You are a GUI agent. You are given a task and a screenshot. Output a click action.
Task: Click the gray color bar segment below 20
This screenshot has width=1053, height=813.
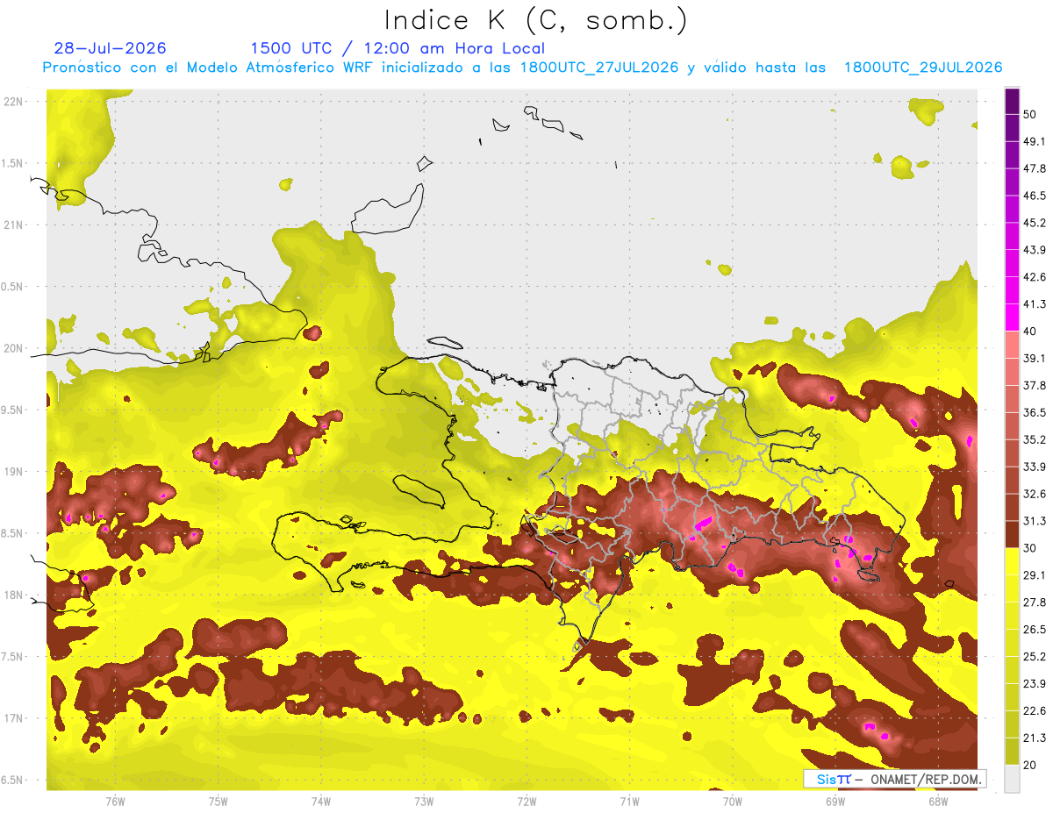[x=1012, y=779]
